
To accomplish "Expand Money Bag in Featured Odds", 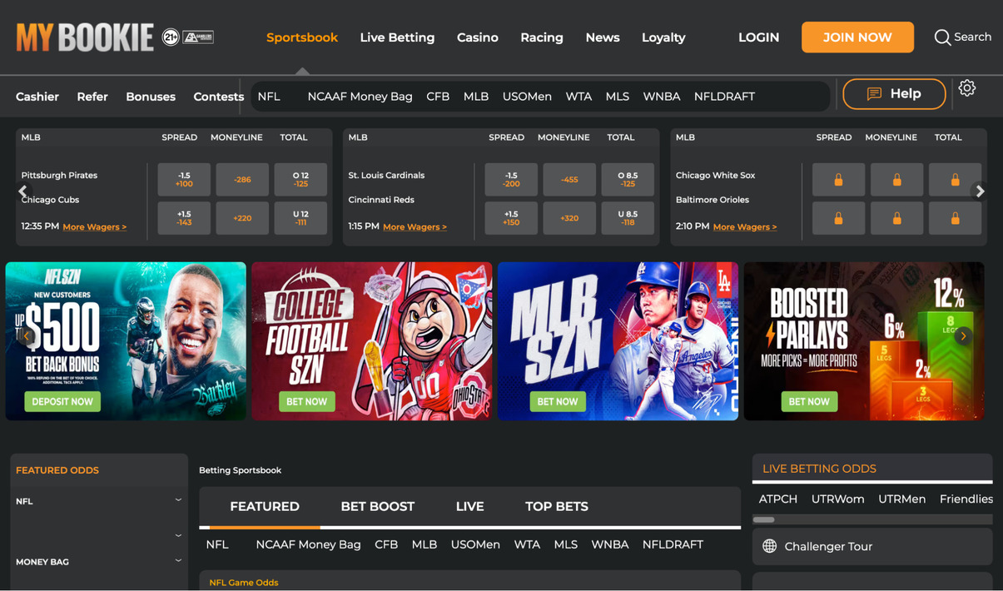I will (178, 561).
